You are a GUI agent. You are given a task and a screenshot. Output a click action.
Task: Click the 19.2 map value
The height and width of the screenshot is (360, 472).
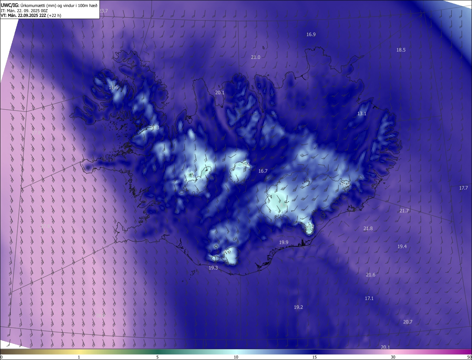click(298, 307)
